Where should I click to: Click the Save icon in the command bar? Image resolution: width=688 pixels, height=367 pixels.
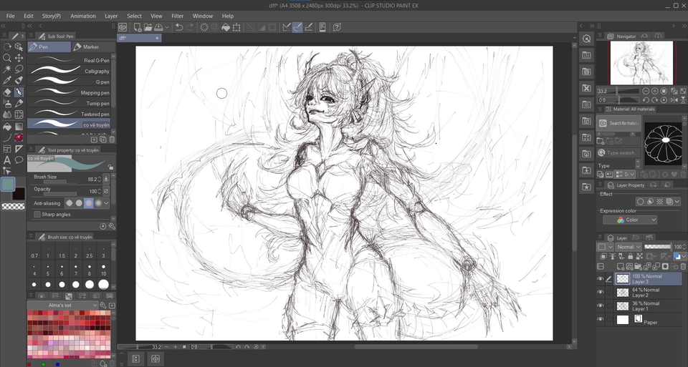[158, 27]
